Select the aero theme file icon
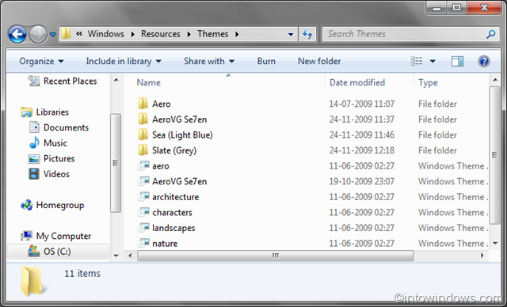Image resolution: width=507 pixels, height=307 pixels. point(143,165)
